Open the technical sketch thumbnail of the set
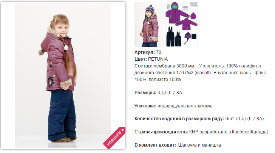Screen dimensions: 275x153 (182, 24)
